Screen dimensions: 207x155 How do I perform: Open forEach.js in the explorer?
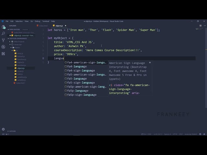click(21, 56)
